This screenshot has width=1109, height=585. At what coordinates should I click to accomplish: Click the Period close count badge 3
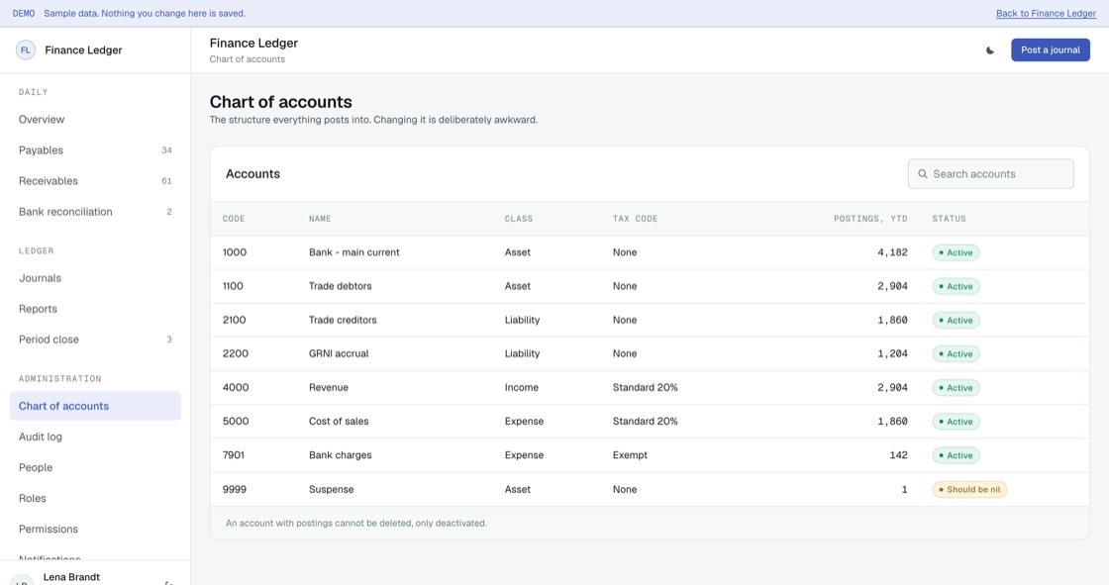point(169,340)
